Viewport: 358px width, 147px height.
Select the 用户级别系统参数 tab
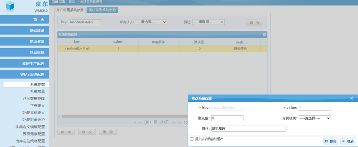point(70,10)
